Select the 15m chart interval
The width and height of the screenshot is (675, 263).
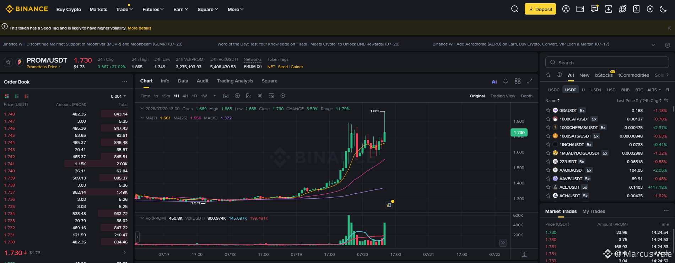166,96
